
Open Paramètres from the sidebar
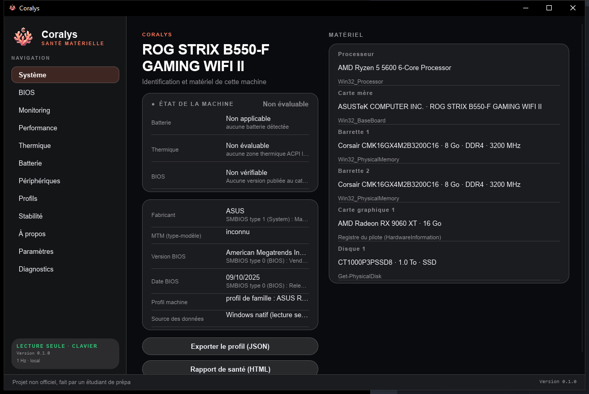point(65,252)
